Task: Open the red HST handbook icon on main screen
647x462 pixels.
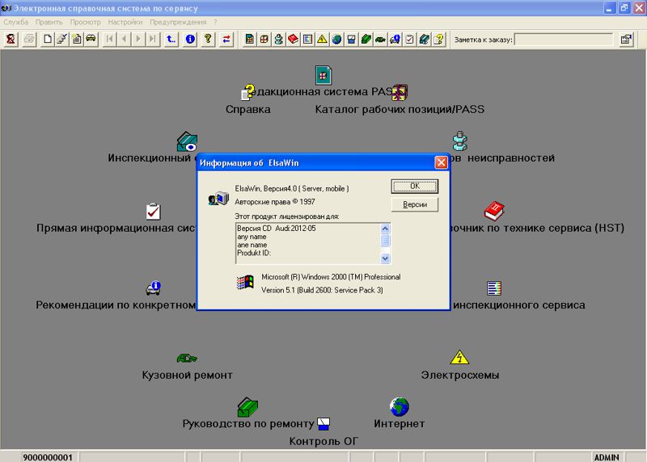Action: coord(494,211)
